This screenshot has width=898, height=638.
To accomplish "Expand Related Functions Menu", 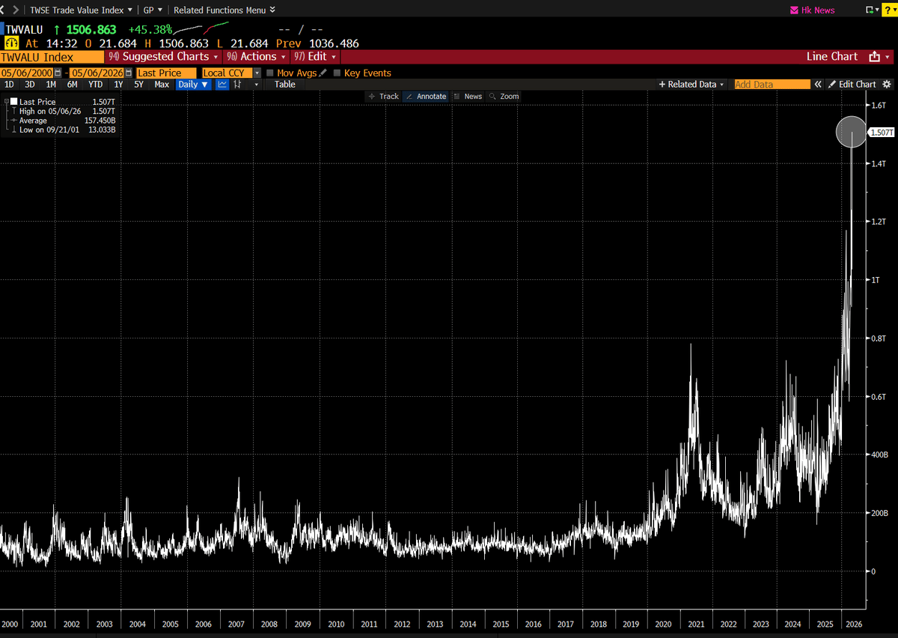I will 224,10.
